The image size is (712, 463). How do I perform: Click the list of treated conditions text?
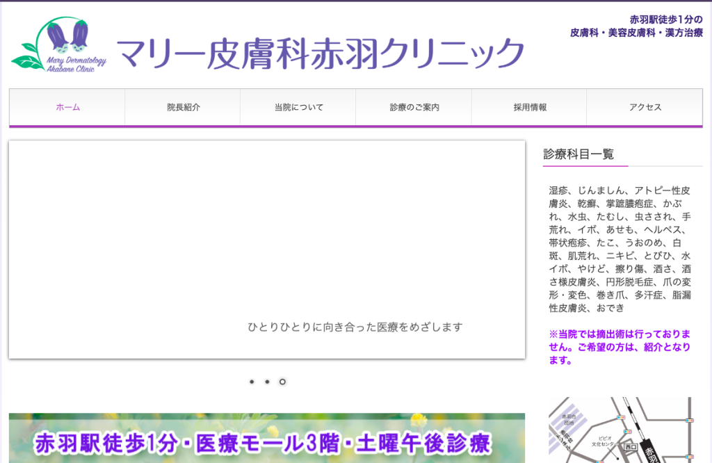point(620,249)
